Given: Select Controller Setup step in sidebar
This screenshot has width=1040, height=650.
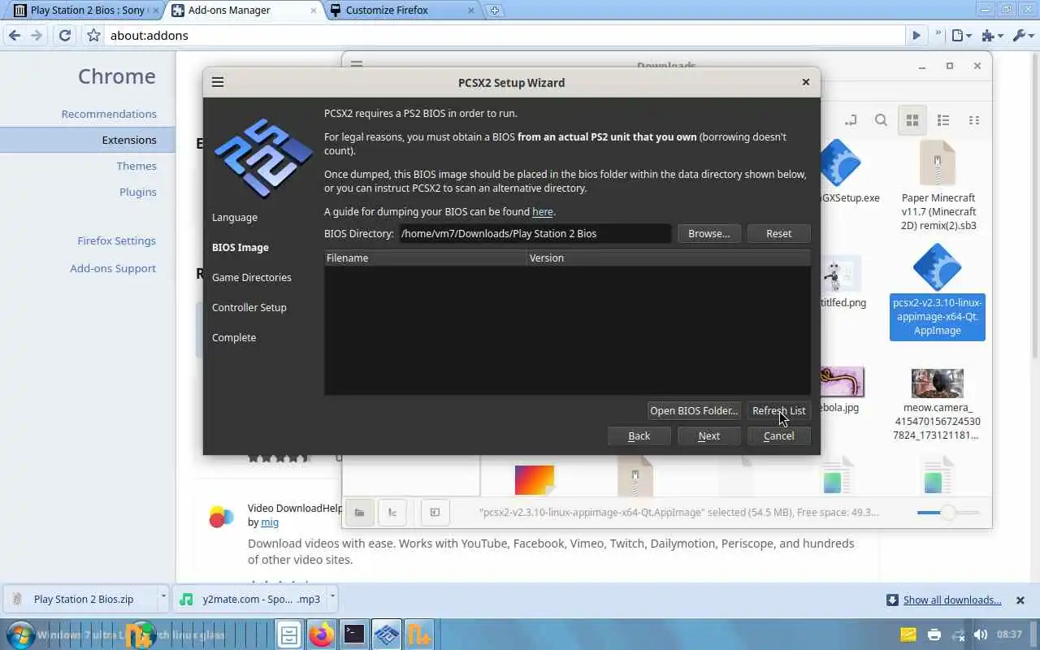Looking at the screenshot, I should pyautogui.click(x=249, y=307).
